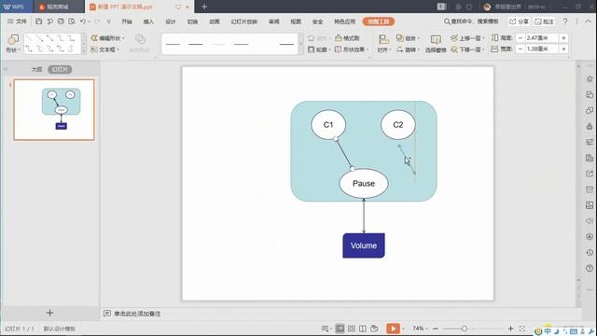Open the 编辑形状 edit shape dropdown
The width and height of the screenshot is (597, 336).
(108, 38)
